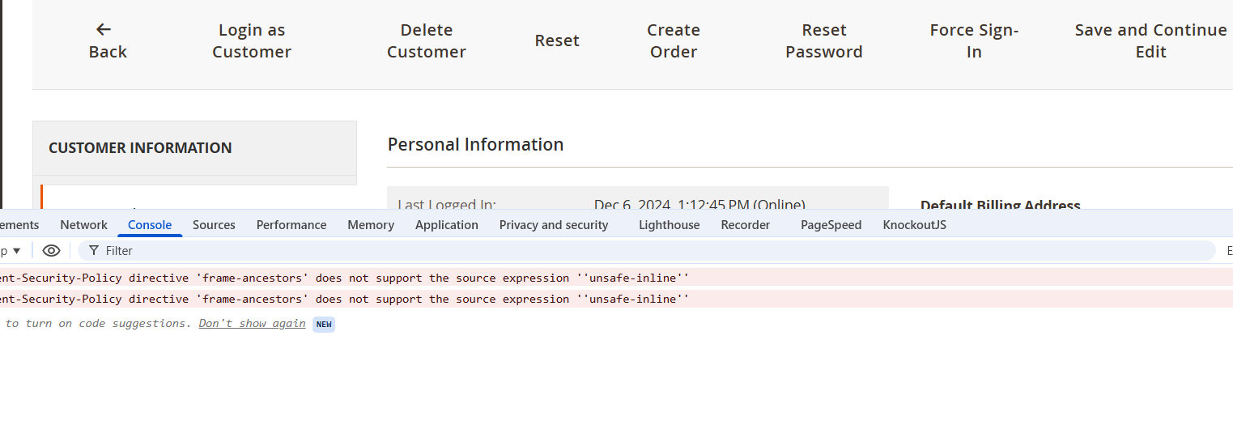Click the Back arrow icon

104,30
